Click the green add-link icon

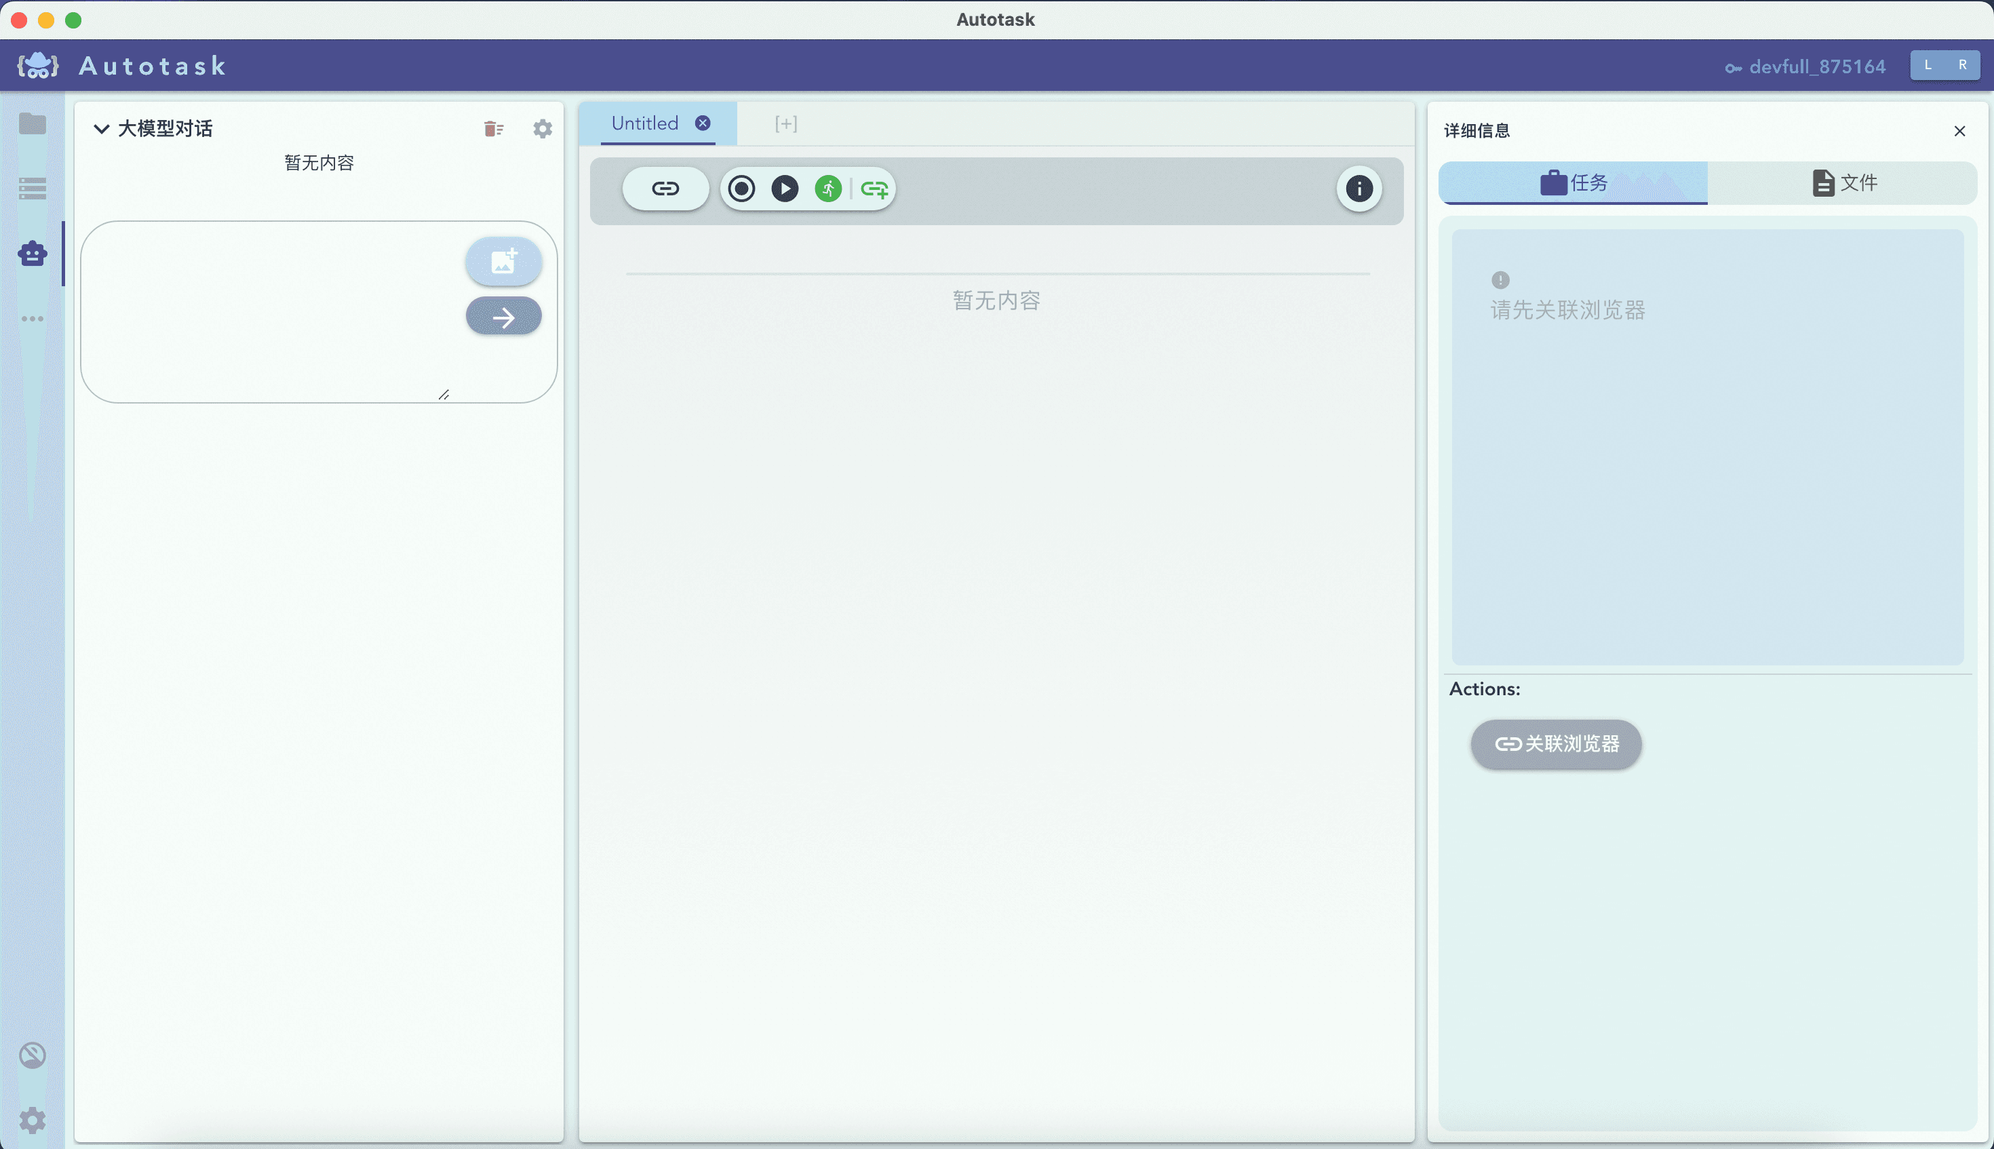tap(874, 189)
